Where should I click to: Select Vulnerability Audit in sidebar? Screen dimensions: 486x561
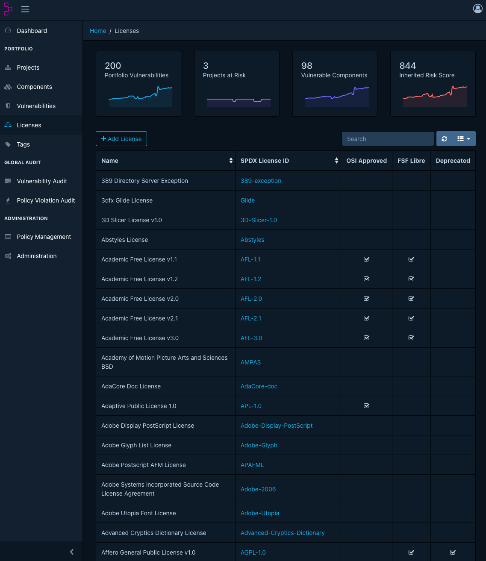click(x=41, y=181)
